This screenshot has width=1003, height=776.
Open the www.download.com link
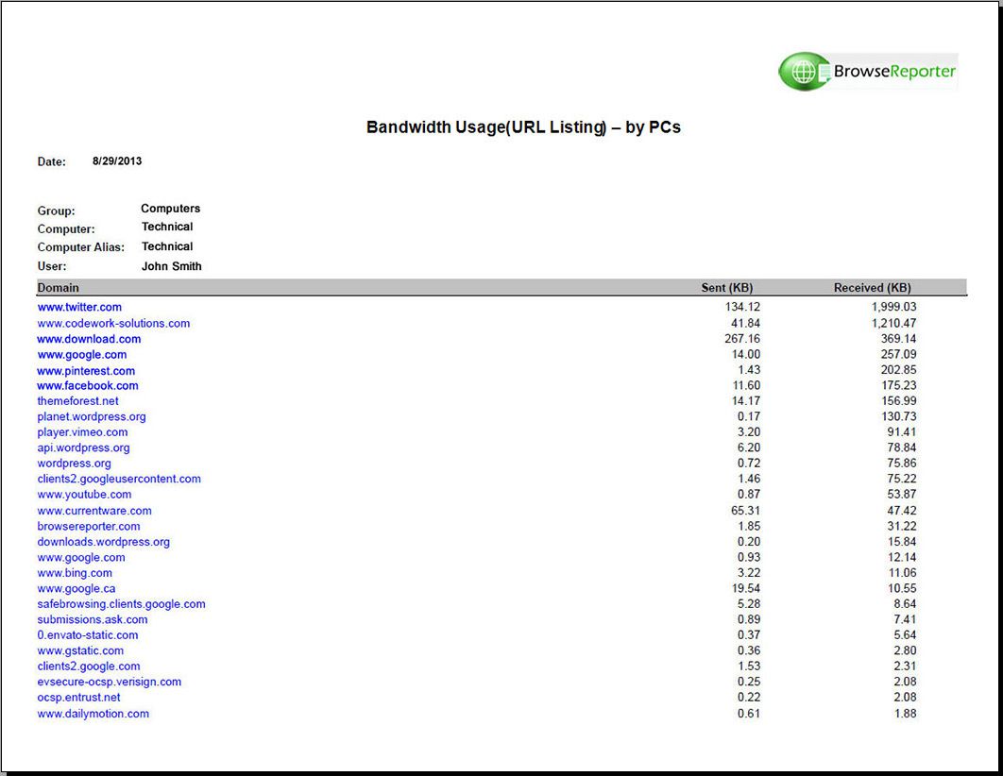click(88, 339)
